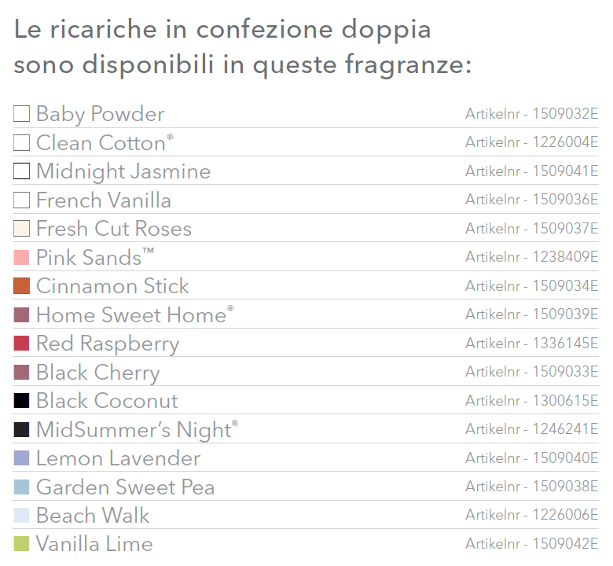Screen dimensions: 613x566
Task: Click the Beach Walk fragrance name
Action: pos(93,516)
